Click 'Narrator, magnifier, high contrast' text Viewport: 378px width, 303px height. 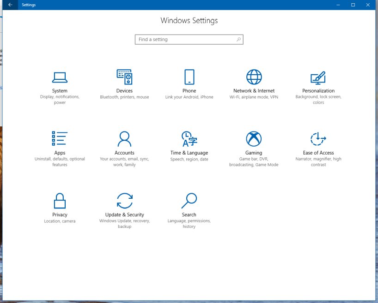[318, 162]
